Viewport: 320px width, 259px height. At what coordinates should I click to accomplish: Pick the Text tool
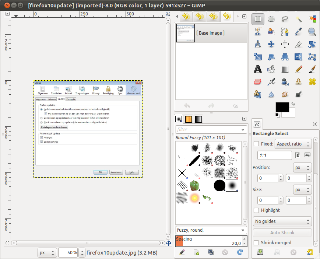258,69
